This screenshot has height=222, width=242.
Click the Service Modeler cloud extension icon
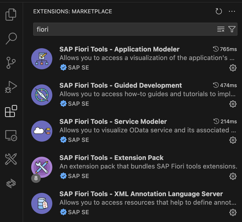(x=42, y=131)
